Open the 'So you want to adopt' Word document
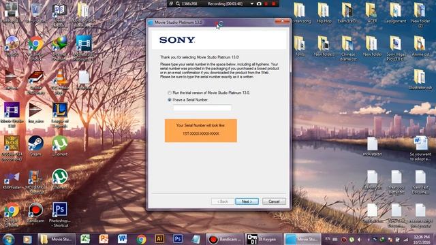The image size is (436, 245). pos(420,148)
